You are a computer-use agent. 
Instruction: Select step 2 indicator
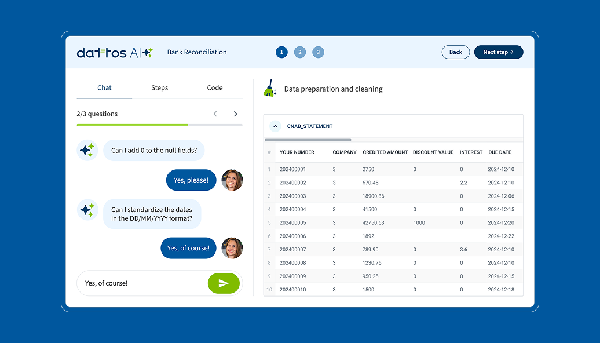pos(300,52)
